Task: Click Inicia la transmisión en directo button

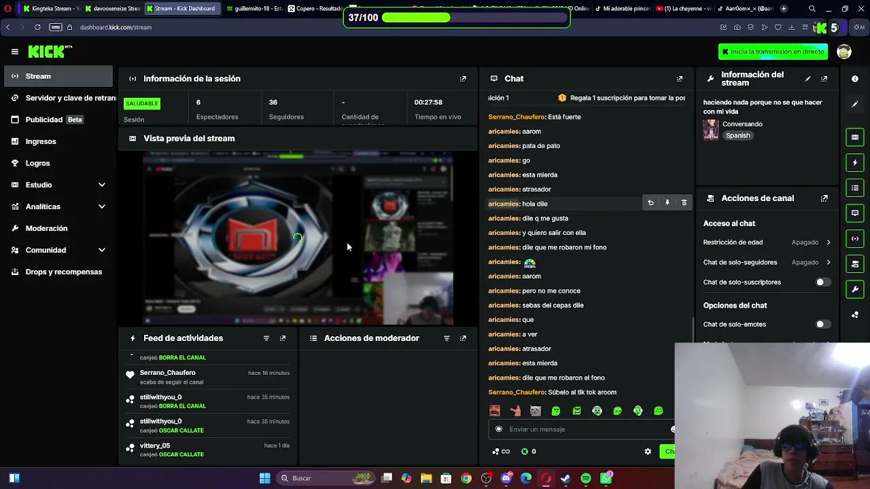Action: (773, 52)
